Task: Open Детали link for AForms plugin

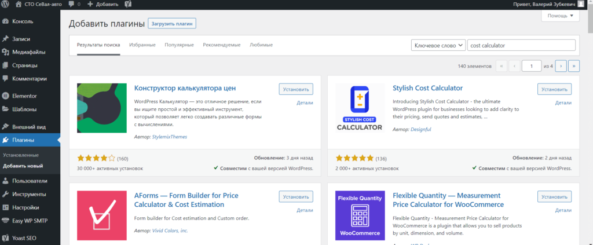Action: [305, 210]
